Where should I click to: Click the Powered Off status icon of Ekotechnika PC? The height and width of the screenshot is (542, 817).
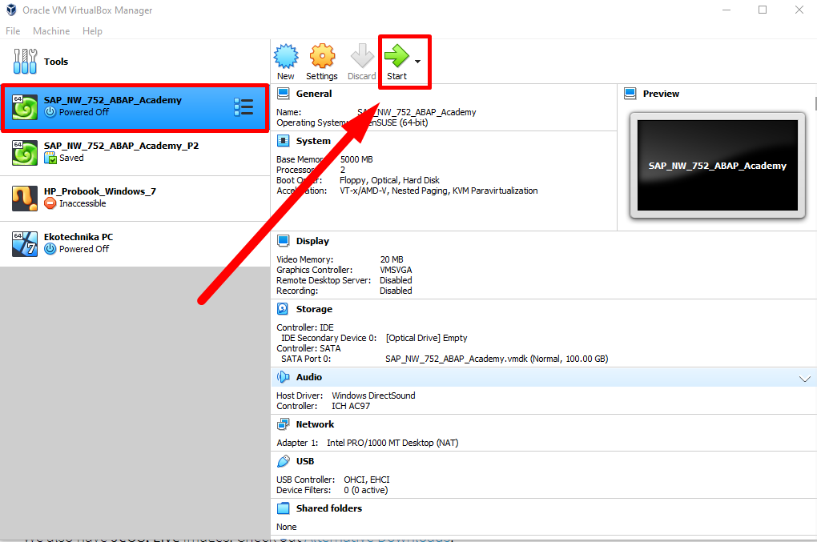coord(50,249)
